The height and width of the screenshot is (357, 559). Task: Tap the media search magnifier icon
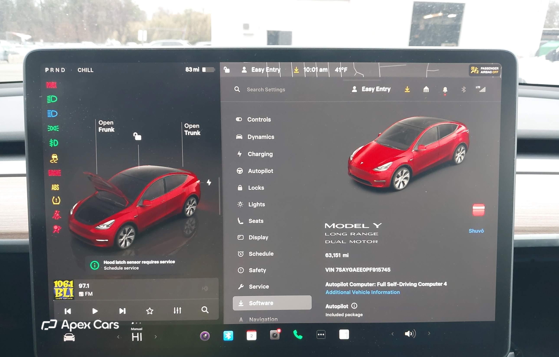[x=205, y=310]
